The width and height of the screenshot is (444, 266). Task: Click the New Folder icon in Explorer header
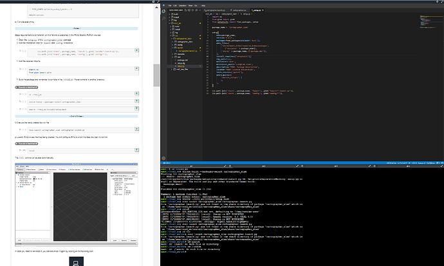(x=189, y=10)
